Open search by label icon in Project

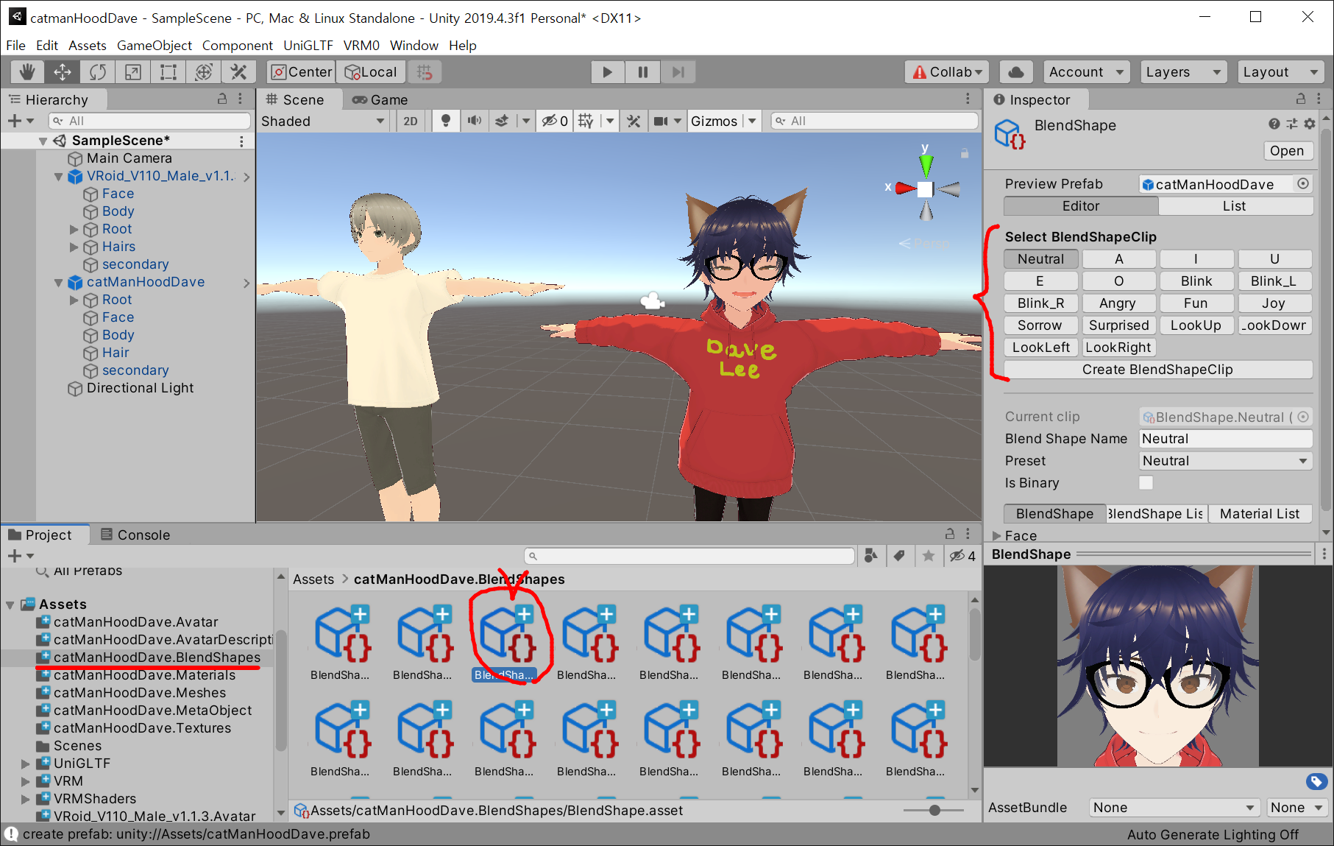tap(899, 556)
